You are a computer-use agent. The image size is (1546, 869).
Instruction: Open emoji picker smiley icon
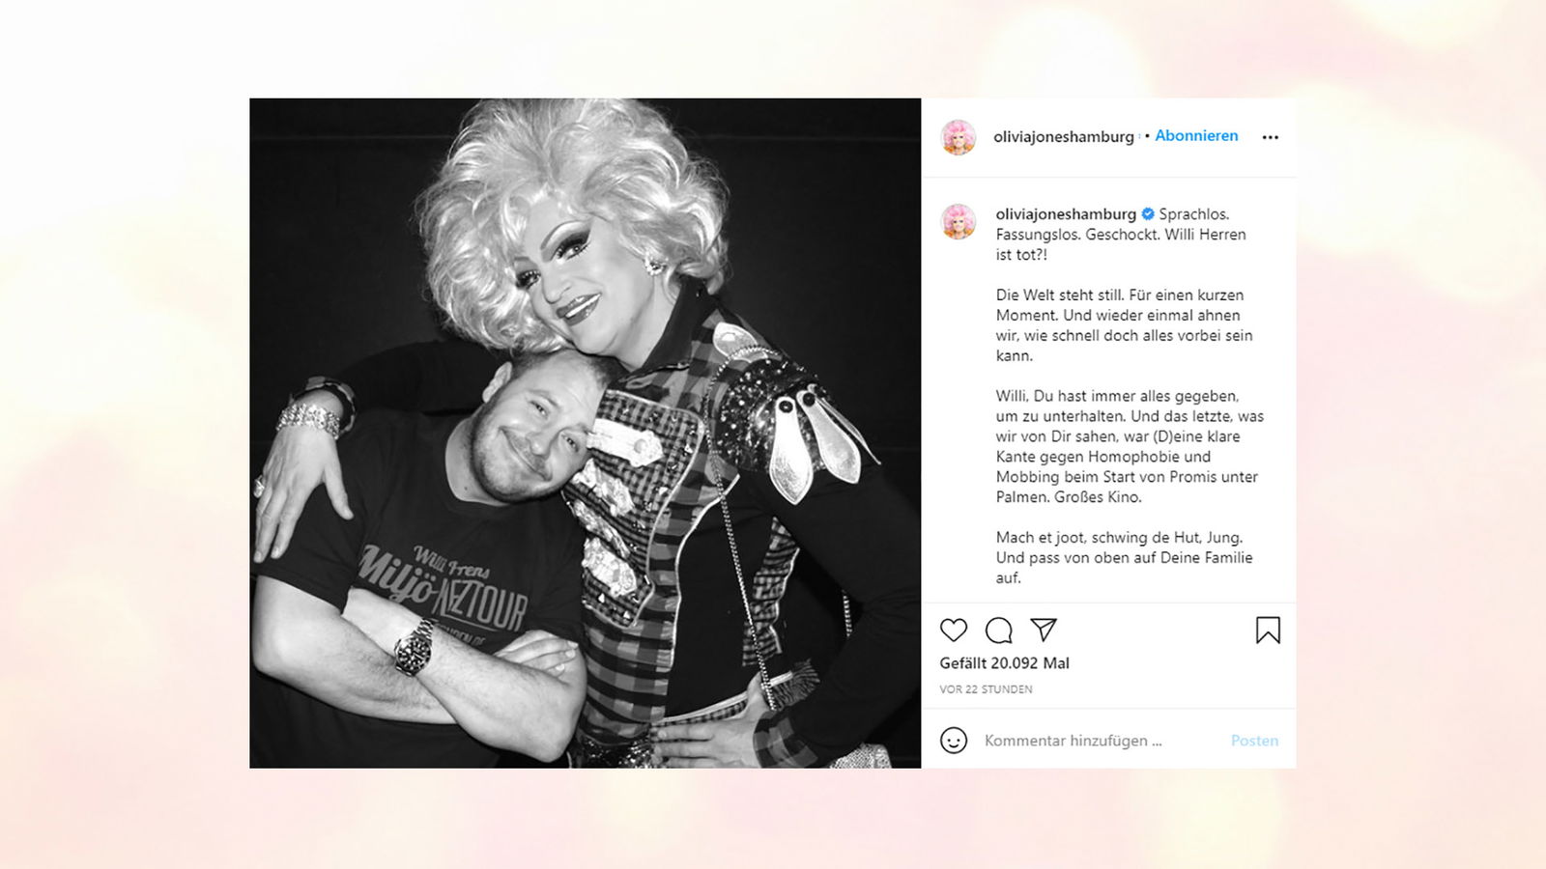[954, 741]
